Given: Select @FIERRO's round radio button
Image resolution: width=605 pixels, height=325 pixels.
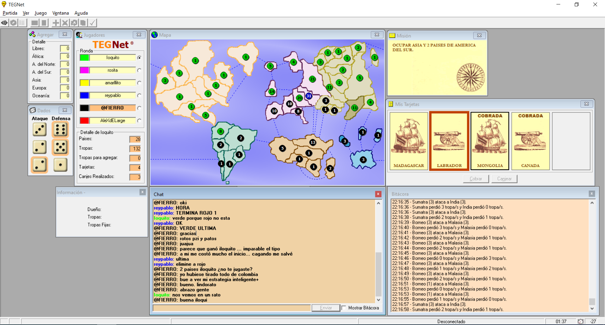Looking at the screenshot, I should (x=139, y=108).
